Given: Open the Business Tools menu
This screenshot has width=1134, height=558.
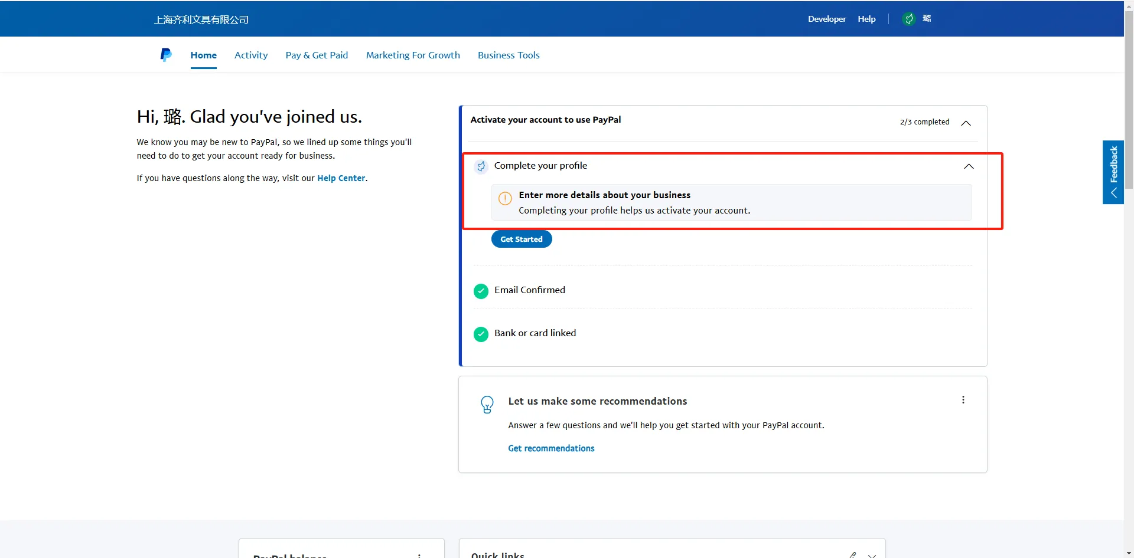Looking at the screenshot, I should click(509, 55).
